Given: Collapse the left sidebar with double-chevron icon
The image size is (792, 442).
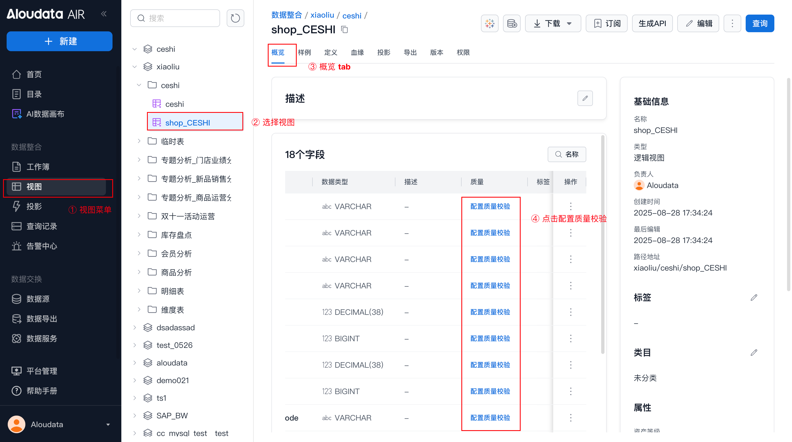Looking at the screenshot, I should (104, 14).
